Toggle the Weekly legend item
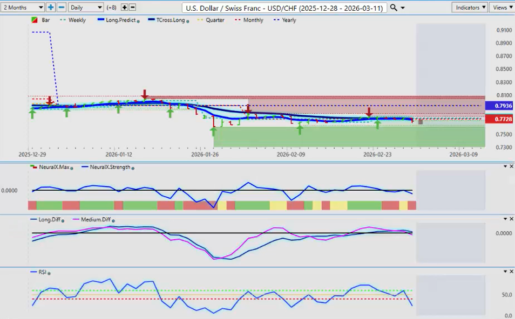515x319 pixels. [x=77, y=20]
